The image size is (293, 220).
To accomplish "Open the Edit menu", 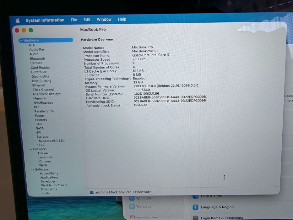I will (x=87, y=19).
